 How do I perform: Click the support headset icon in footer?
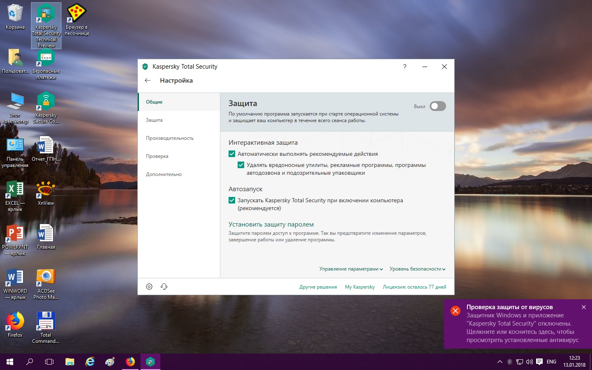click(164, 287)
